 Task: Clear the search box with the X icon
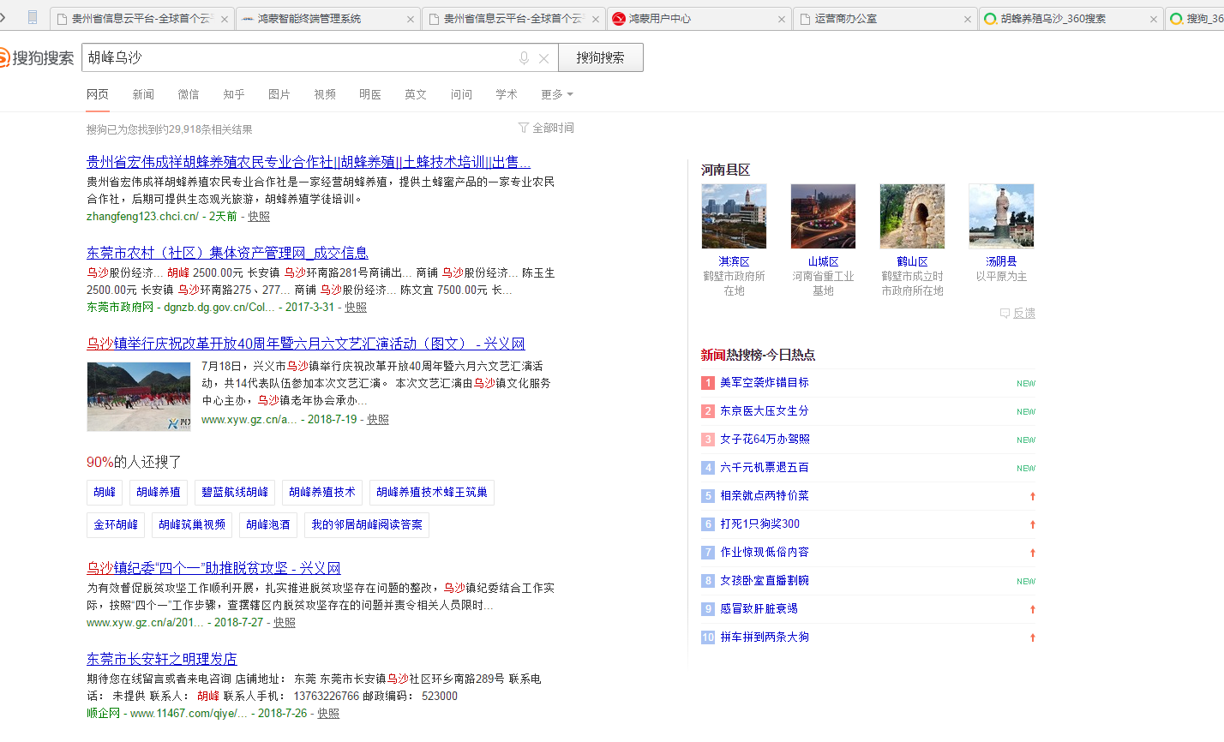point(543,58)
